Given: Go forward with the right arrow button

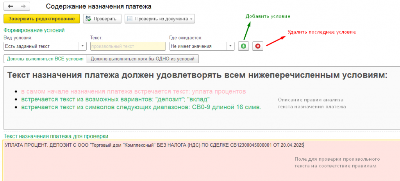Looking at the screenshot, I should coord(23,6).
